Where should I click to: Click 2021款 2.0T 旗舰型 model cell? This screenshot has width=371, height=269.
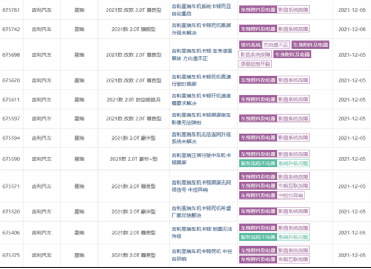tap(133, 29)
